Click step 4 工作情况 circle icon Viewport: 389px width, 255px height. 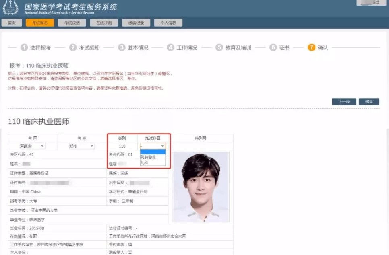pyautogui.click(x=170, y=47)
